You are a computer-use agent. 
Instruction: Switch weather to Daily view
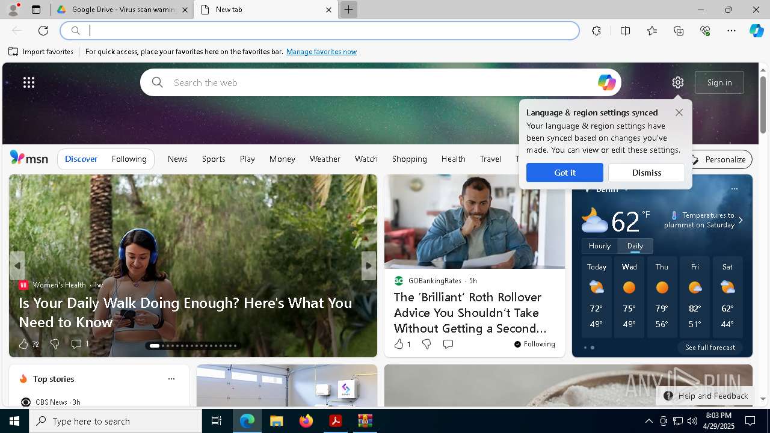(635, 246)
